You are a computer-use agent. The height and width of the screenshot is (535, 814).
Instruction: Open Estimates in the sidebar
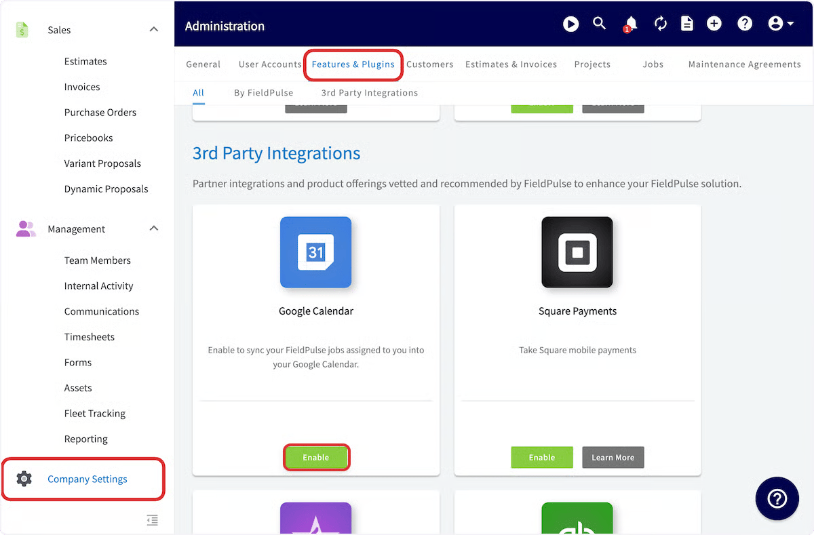click(85, 61)
